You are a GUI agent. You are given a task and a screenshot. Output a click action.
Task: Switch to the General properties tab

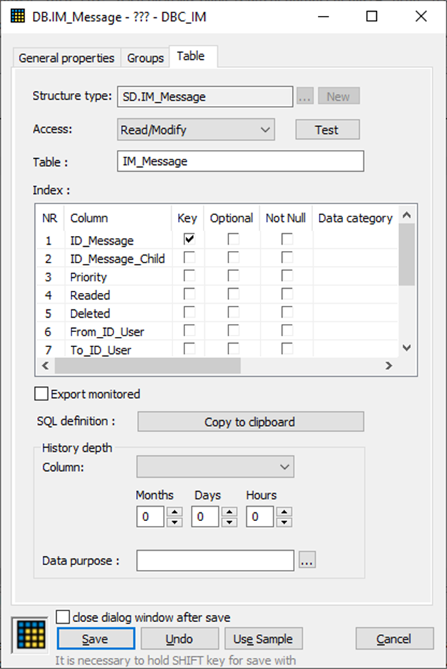pos(66,58)
